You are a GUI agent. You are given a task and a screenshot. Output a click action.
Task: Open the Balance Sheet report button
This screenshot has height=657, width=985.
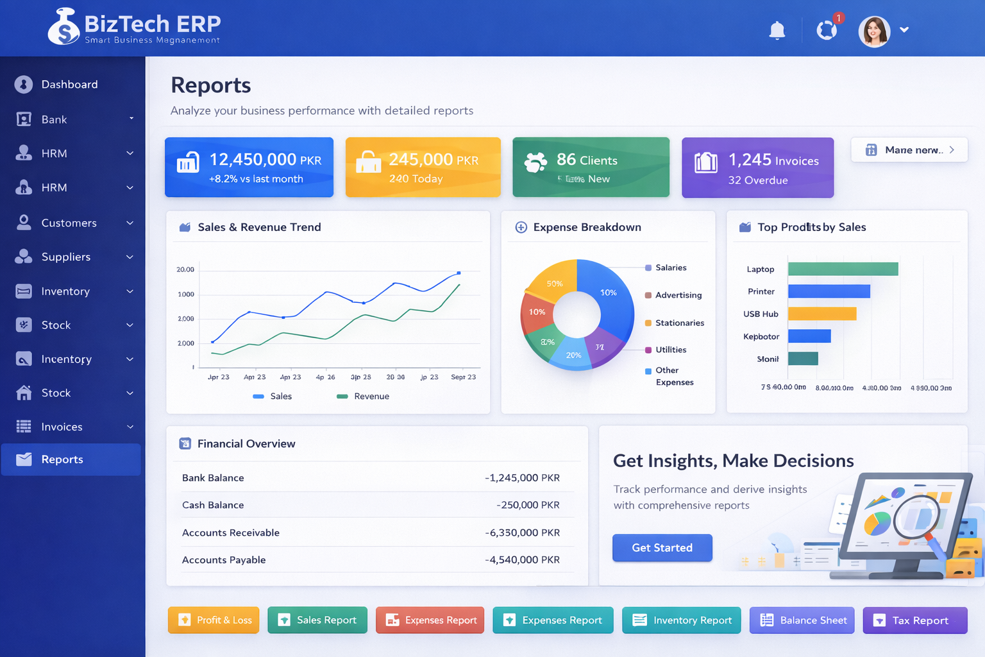pos(802,620)
